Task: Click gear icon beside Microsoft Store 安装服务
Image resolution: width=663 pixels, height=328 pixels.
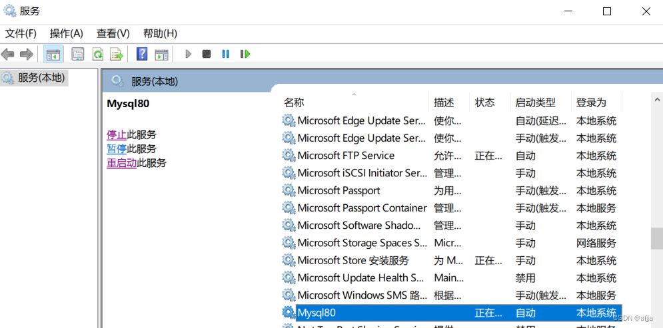Action: pos(289,260)
